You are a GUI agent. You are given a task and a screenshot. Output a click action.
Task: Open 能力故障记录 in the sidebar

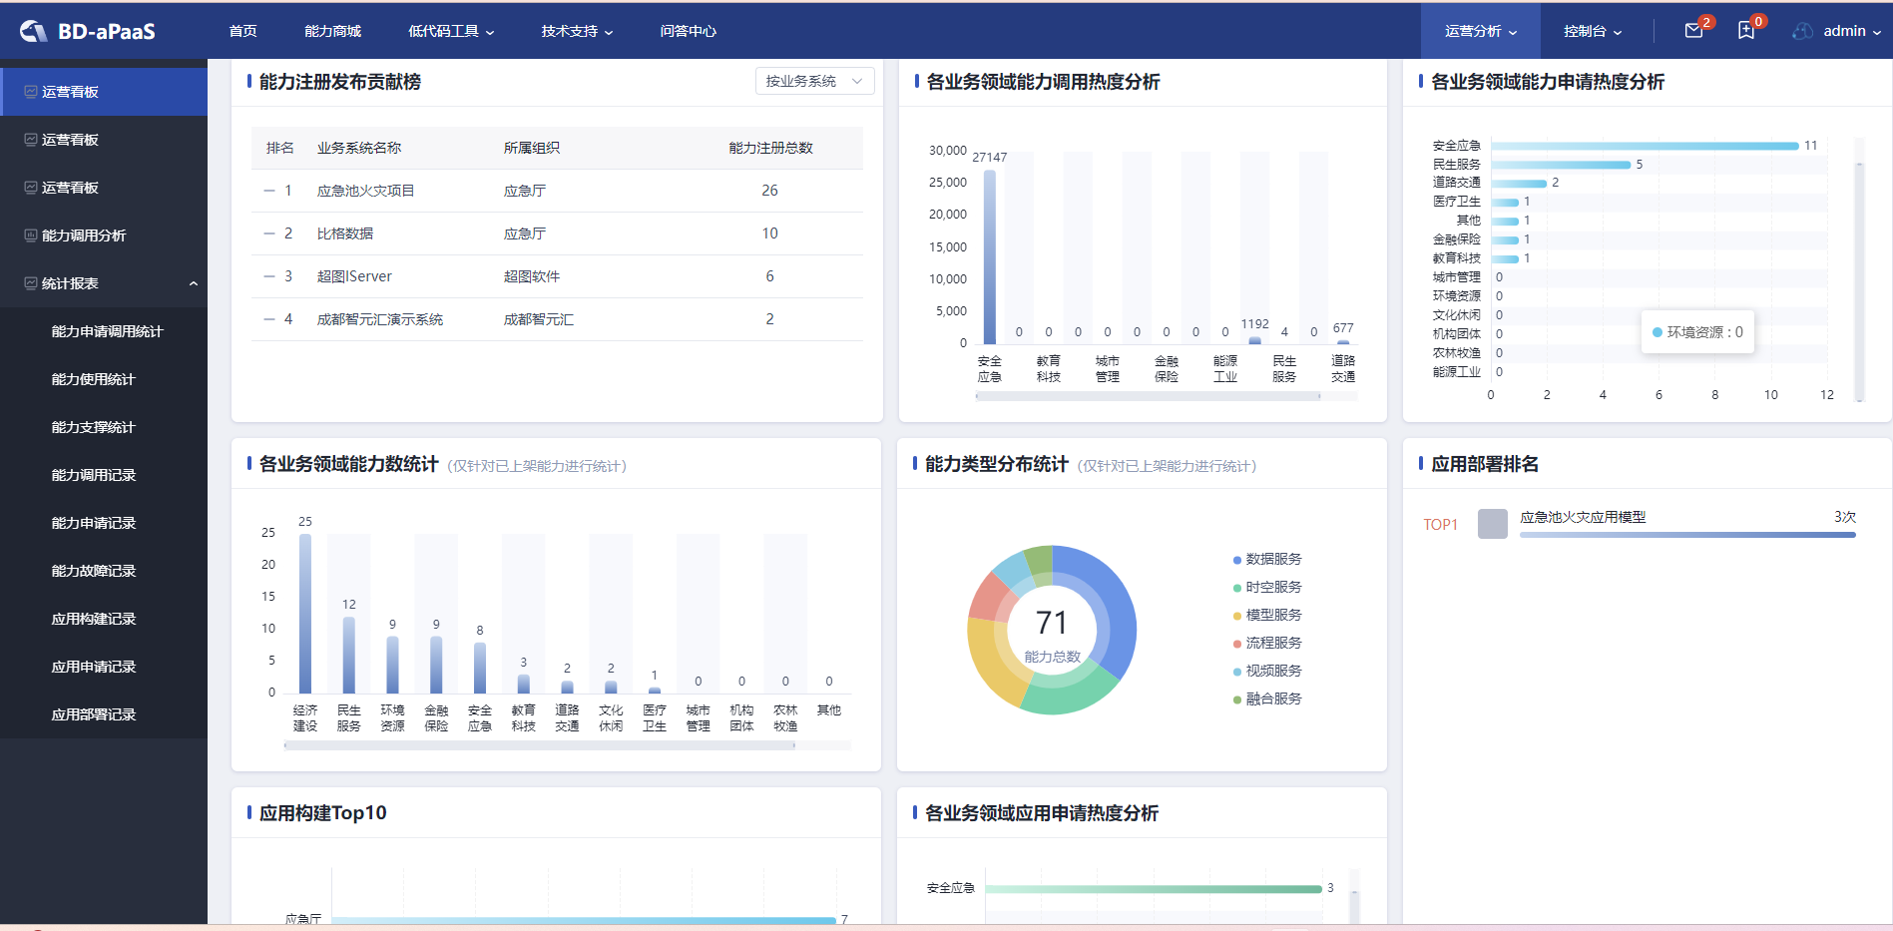pyautogui.click(x=104, y=571)
